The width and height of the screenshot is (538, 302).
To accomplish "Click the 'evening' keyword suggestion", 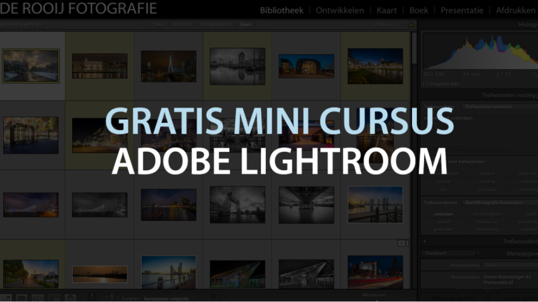I will 487,182.
